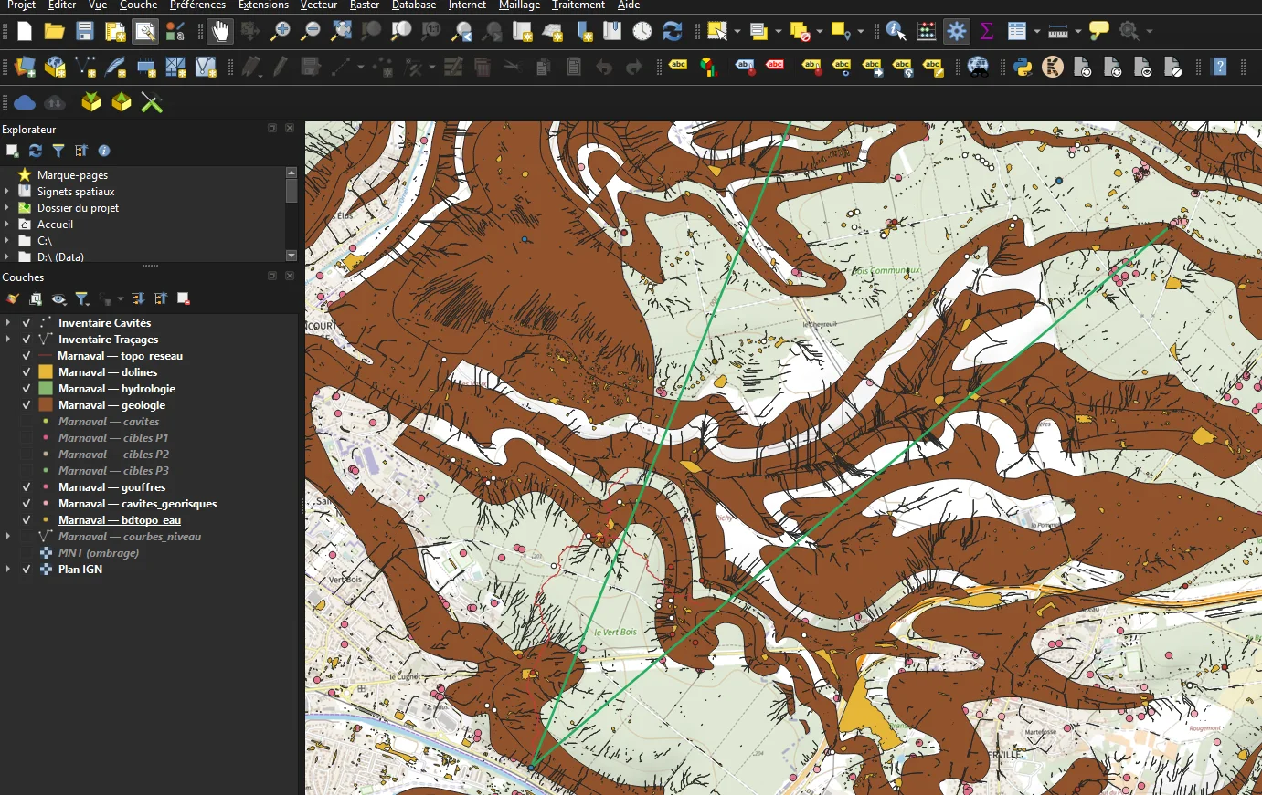Refresh the map canvas
The width and height of the screenshot is (1262, 795).
pyautogui.click(x=673, y=32)
